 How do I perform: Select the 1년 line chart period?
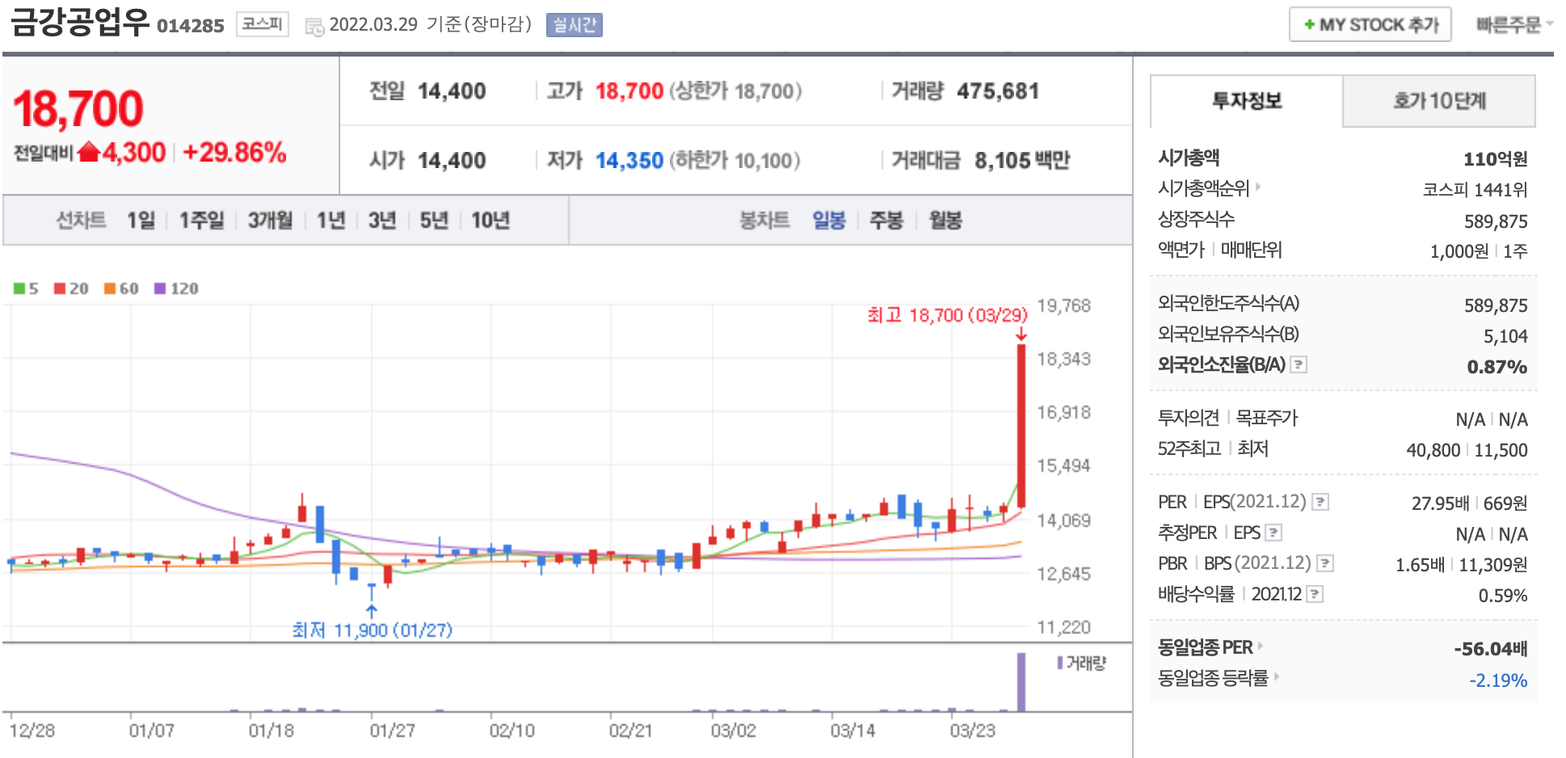[331, 220]
